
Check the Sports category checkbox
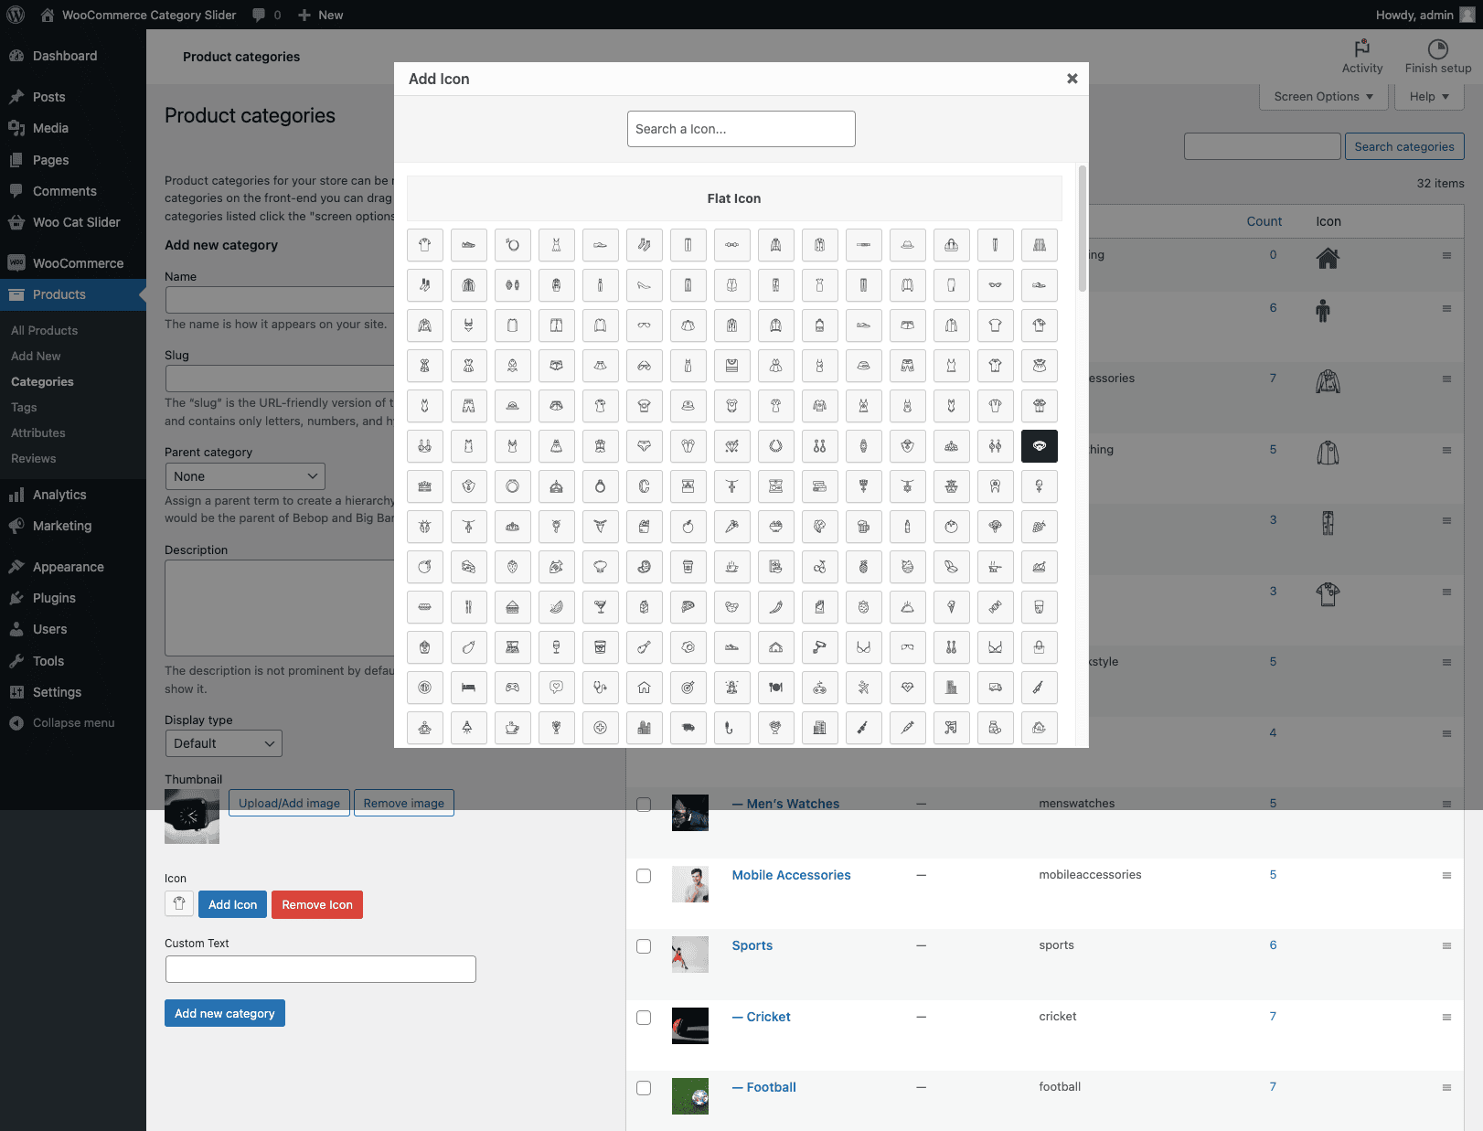644,946
